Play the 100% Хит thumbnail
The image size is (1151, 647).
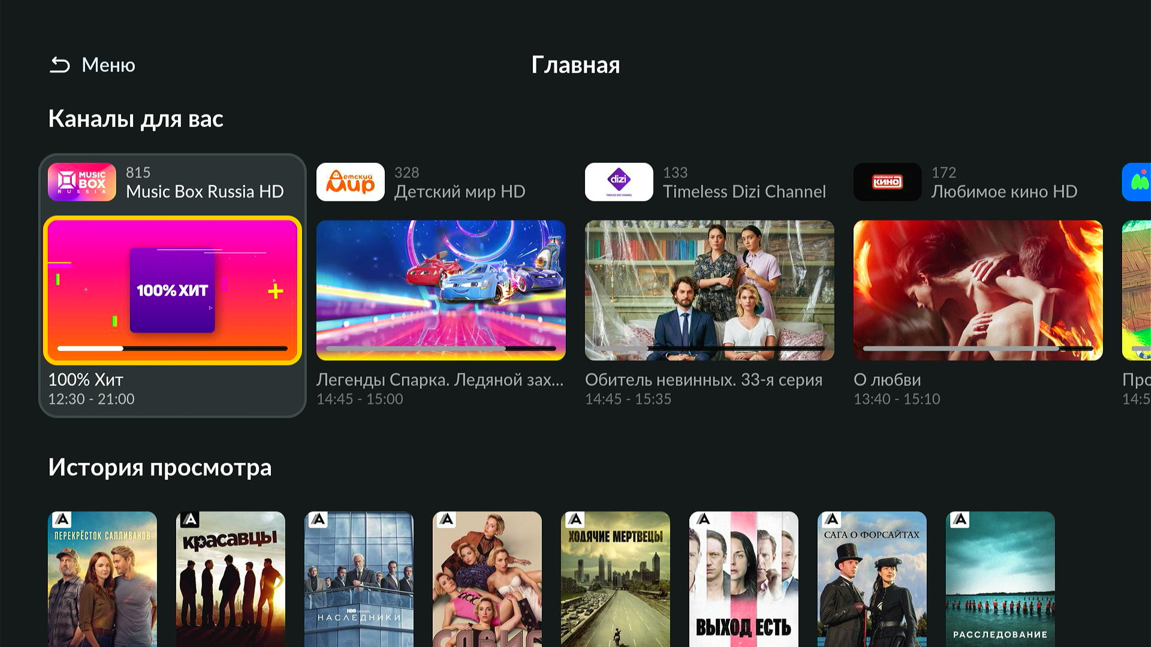point(173,291)
